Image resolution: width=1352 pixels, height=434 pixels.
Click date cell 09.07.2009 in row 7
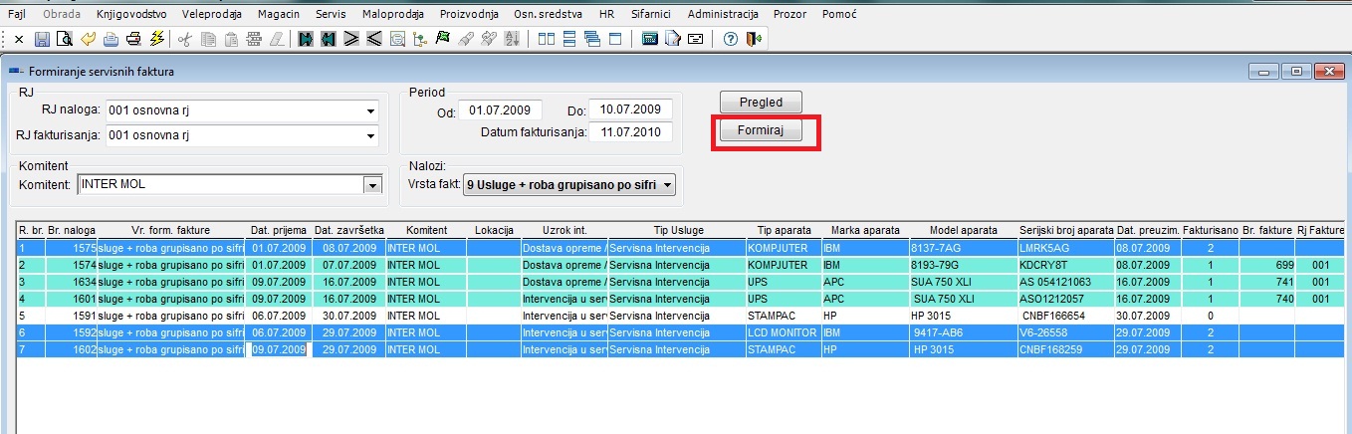coord(279,349)
